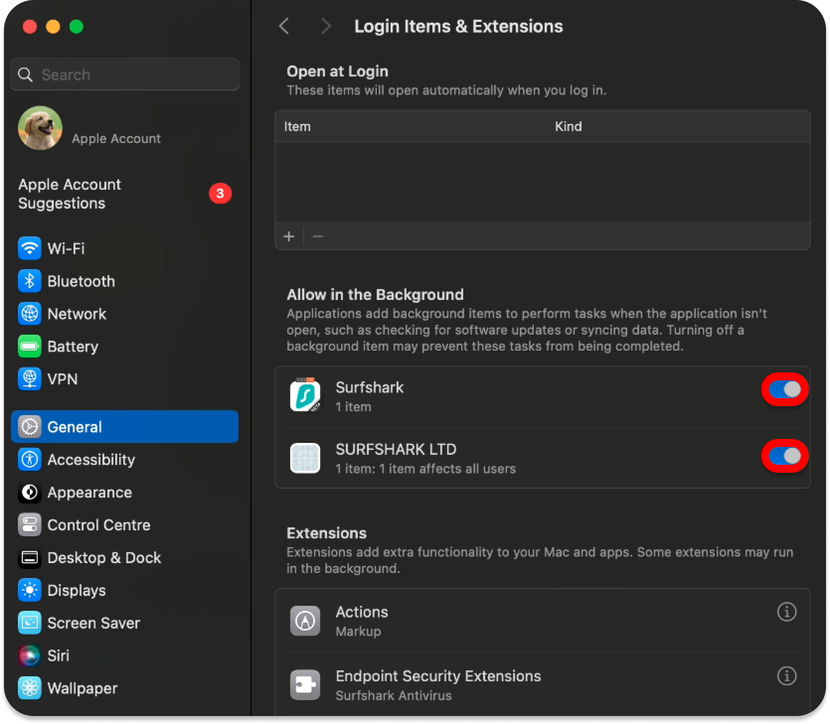Screen dimensions: 830x724
Task: Open Screen Saver settings
Action: point(93,623)
